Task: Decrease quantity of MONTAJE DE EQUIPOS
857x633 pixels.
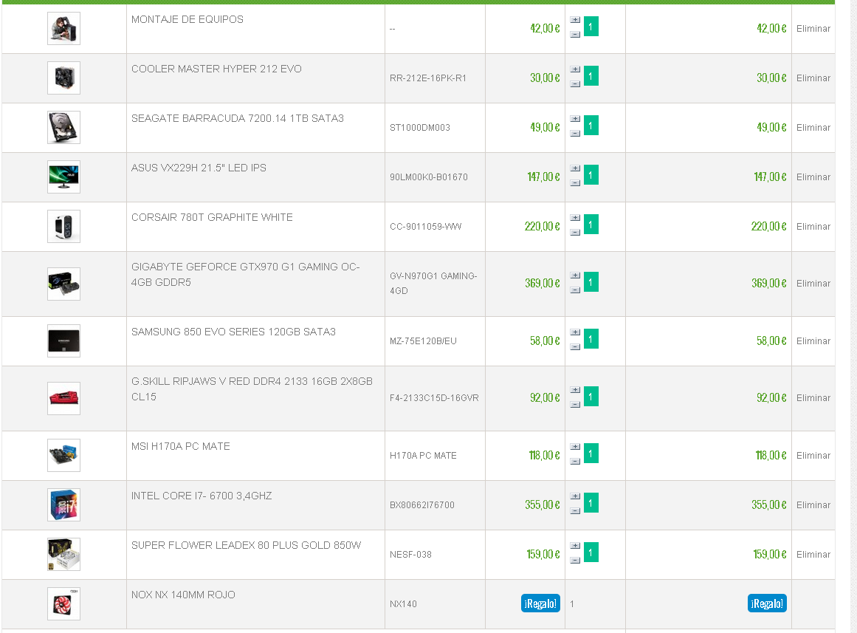Action: click(575, 35)
